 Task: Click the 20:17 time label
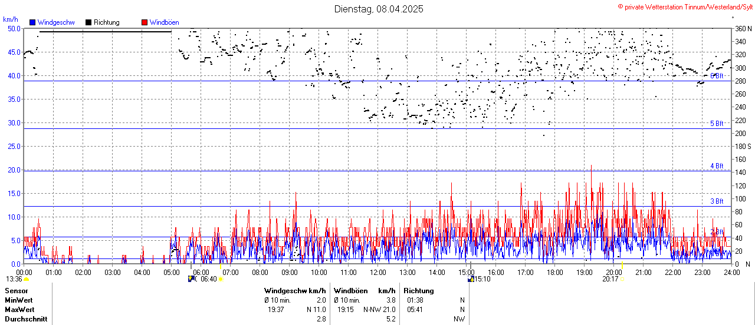[610, 279]
